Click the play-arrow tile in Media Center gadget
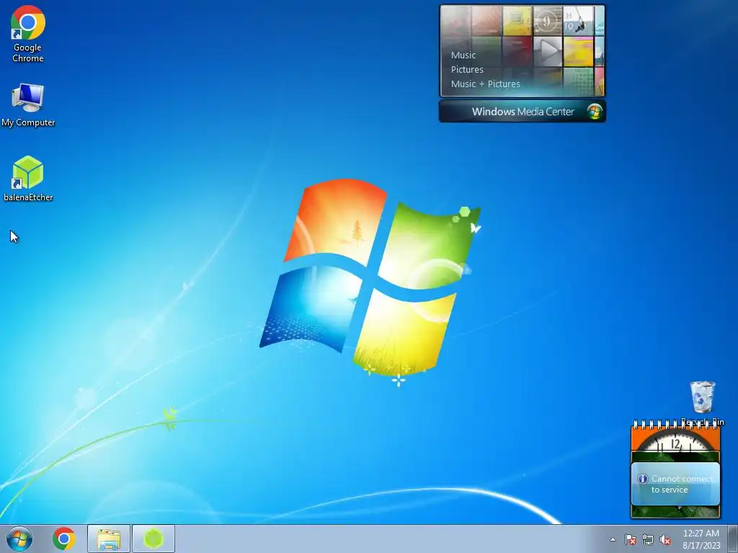 [548, 51]
